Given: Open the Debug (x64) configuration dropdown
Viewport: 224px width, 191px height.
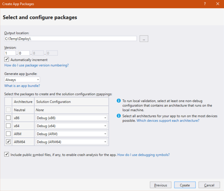Looking at the screenshot, I should pos(71,126).
